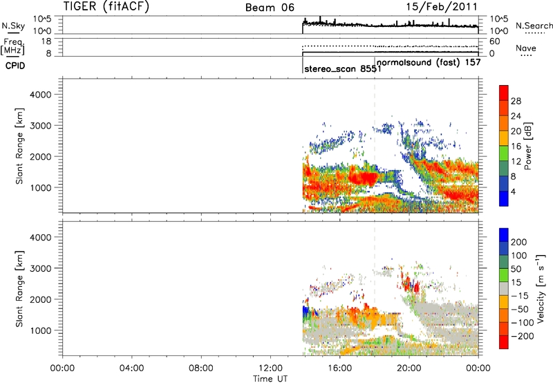Click the "N.Sky" legend label
The image size is (553, 383).
click(13, 26)
